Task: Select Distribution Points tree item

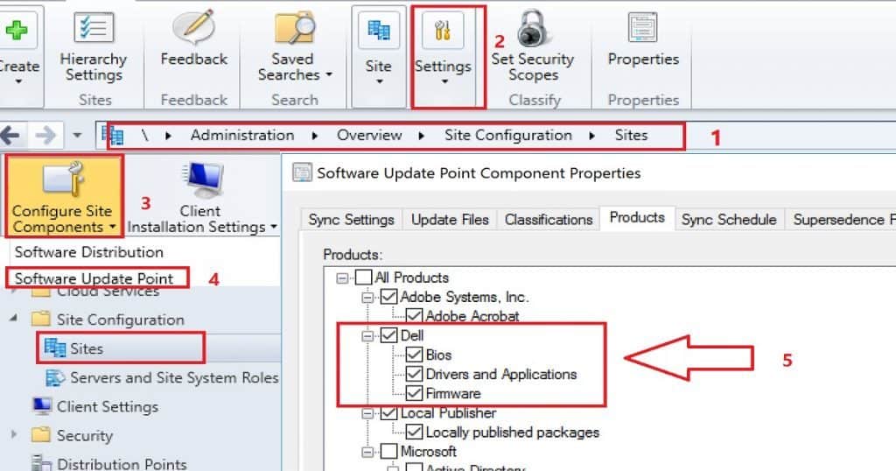Action: [x=122, y=464]
